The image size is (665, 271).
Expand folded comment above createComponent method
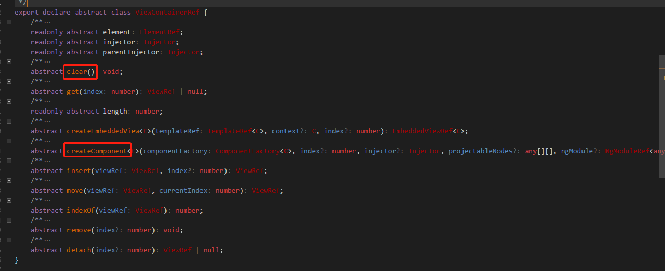[9, 141]
